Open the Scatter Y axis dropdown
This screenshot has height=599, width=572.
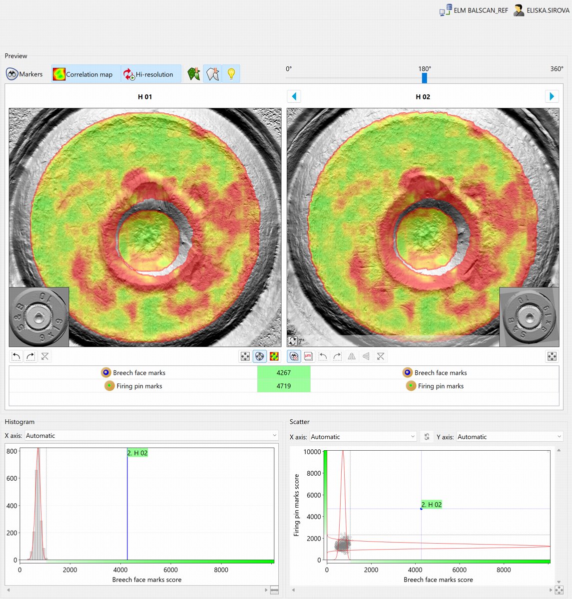510,437
